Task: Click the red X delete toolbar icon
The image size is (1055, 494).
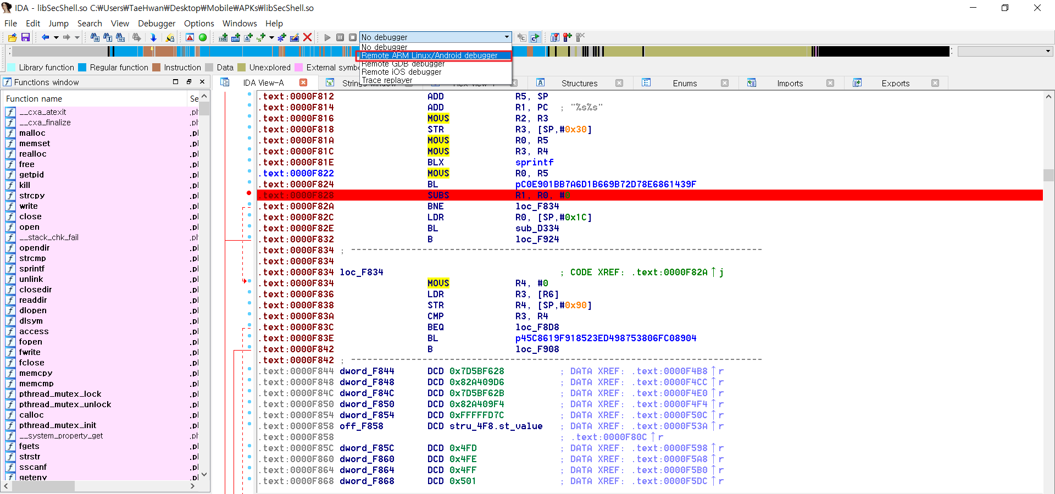Action: tap(308, 37)
